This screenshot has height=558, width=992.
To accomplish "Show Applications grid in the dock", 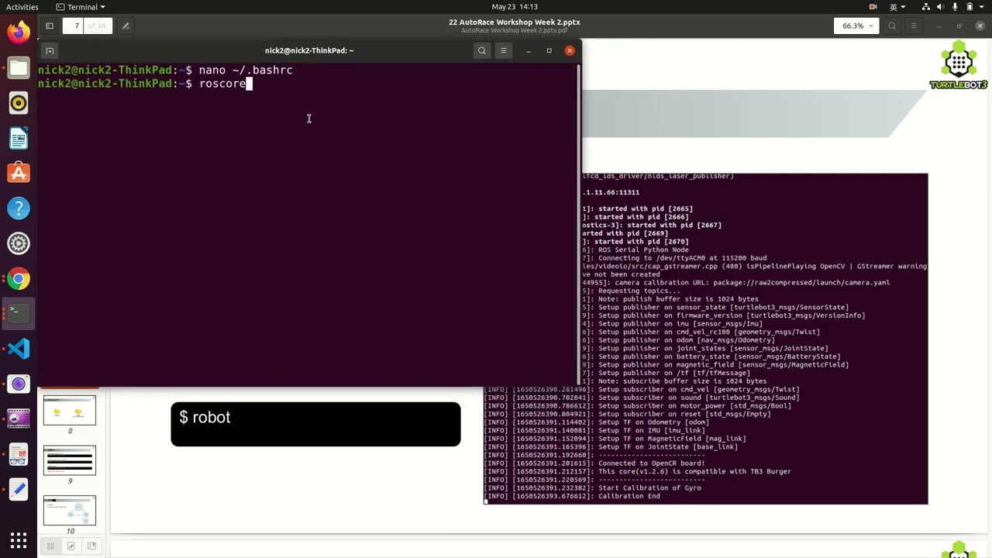I will coord(19,540).
